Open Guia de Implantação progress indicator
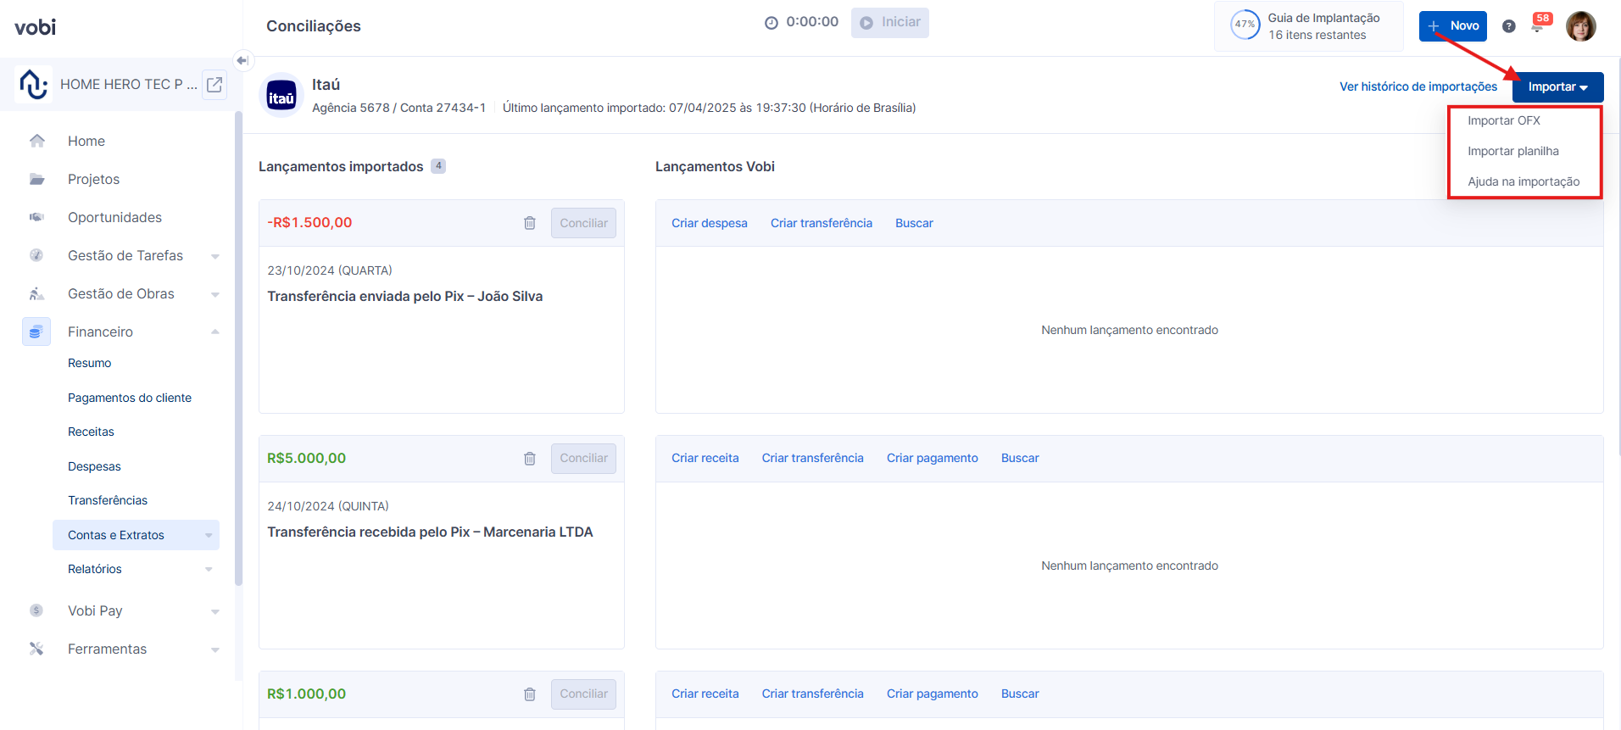The width and height of the screenshot is (1621, 730). click(1308, 26)
